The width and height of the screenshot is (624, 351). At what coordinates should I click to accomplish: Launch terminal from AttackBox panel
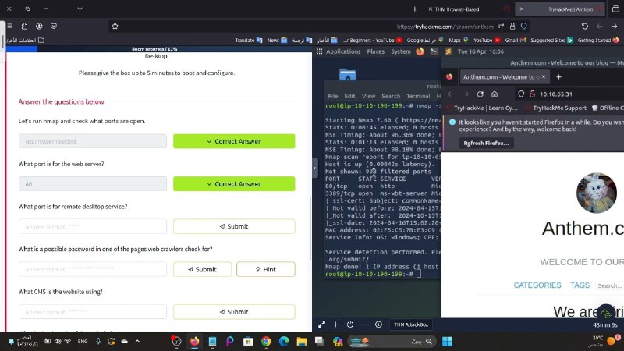[x=434, y=51]
